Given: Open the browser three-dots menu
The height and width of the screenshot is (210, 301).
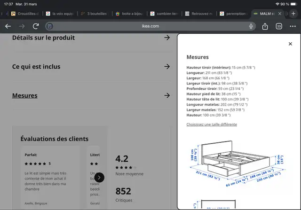Looking at the screenshot, I should point(293,26).
